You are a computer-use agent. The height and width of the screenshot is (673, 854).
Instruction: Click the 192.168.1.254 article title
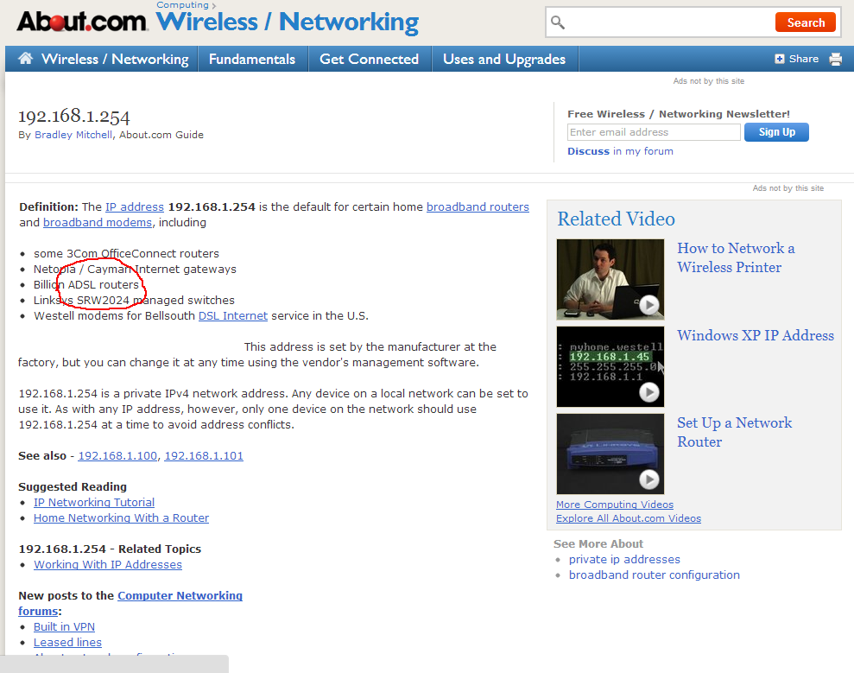coord(74,116)
